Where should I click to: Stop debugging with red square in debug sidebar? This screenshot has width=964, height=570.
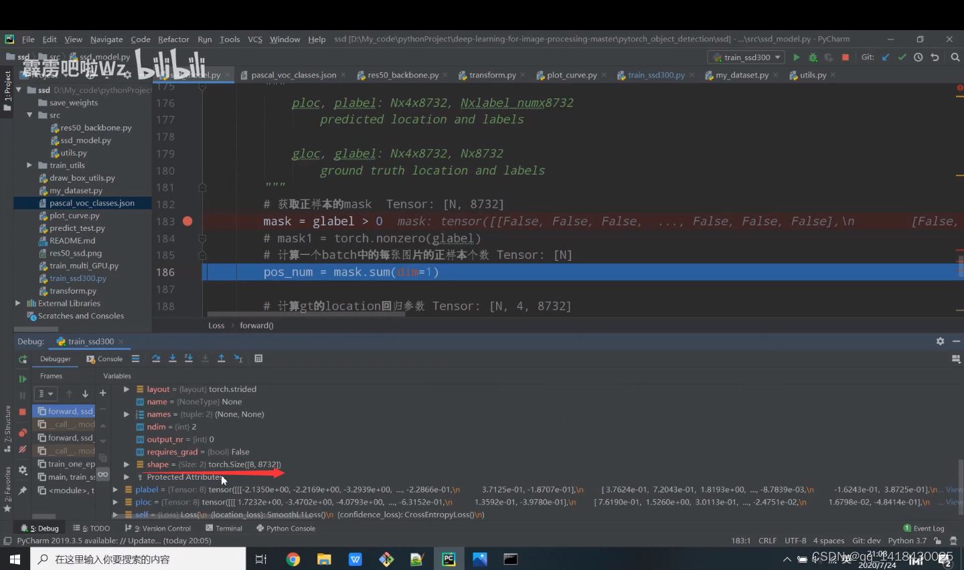(23, 411)
